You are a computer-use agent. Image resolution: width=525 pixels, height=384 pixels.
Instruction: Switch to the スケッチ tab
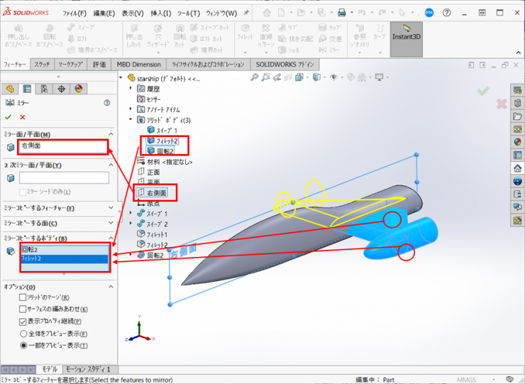pyautogui.click(x=42, y=65)
